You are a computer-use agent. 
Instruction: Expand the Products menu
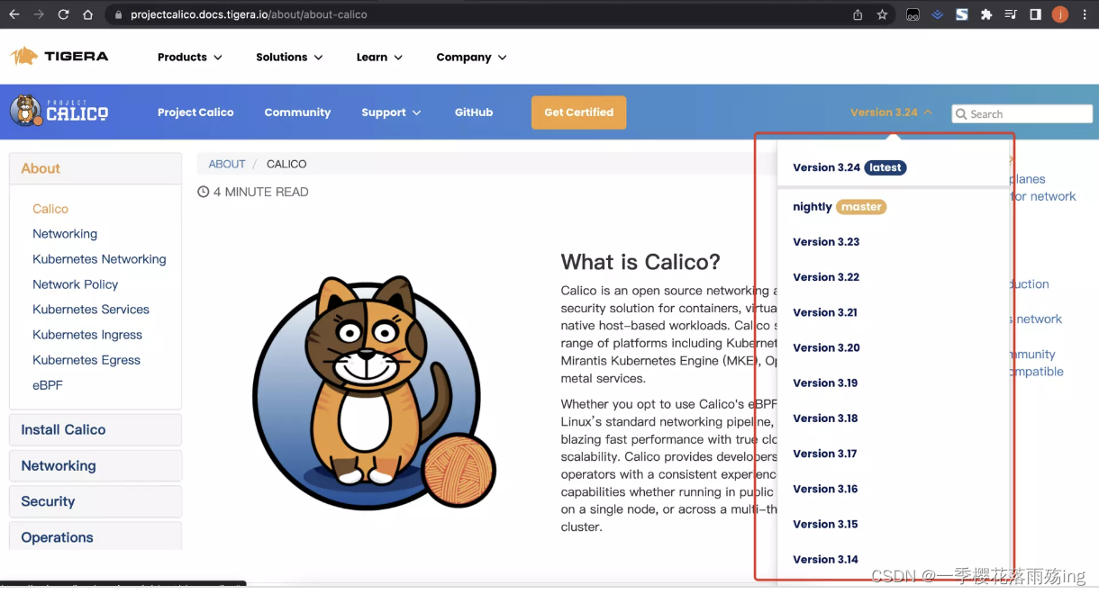tap(190, 57)
